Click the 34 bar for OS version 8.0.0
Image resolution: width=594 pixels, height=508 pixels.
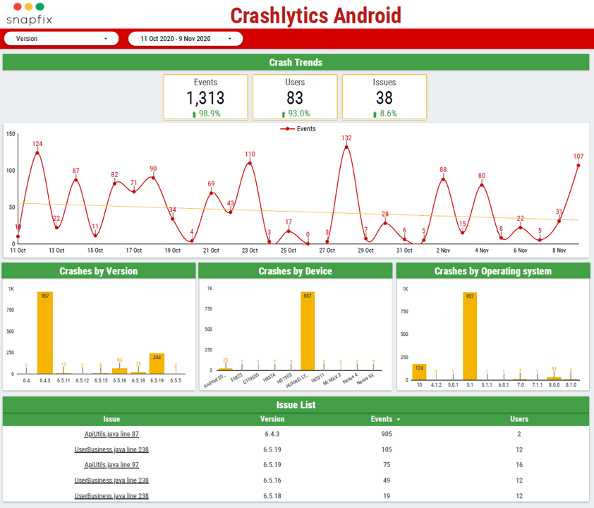pyautogui.click(x=554, y=378)
